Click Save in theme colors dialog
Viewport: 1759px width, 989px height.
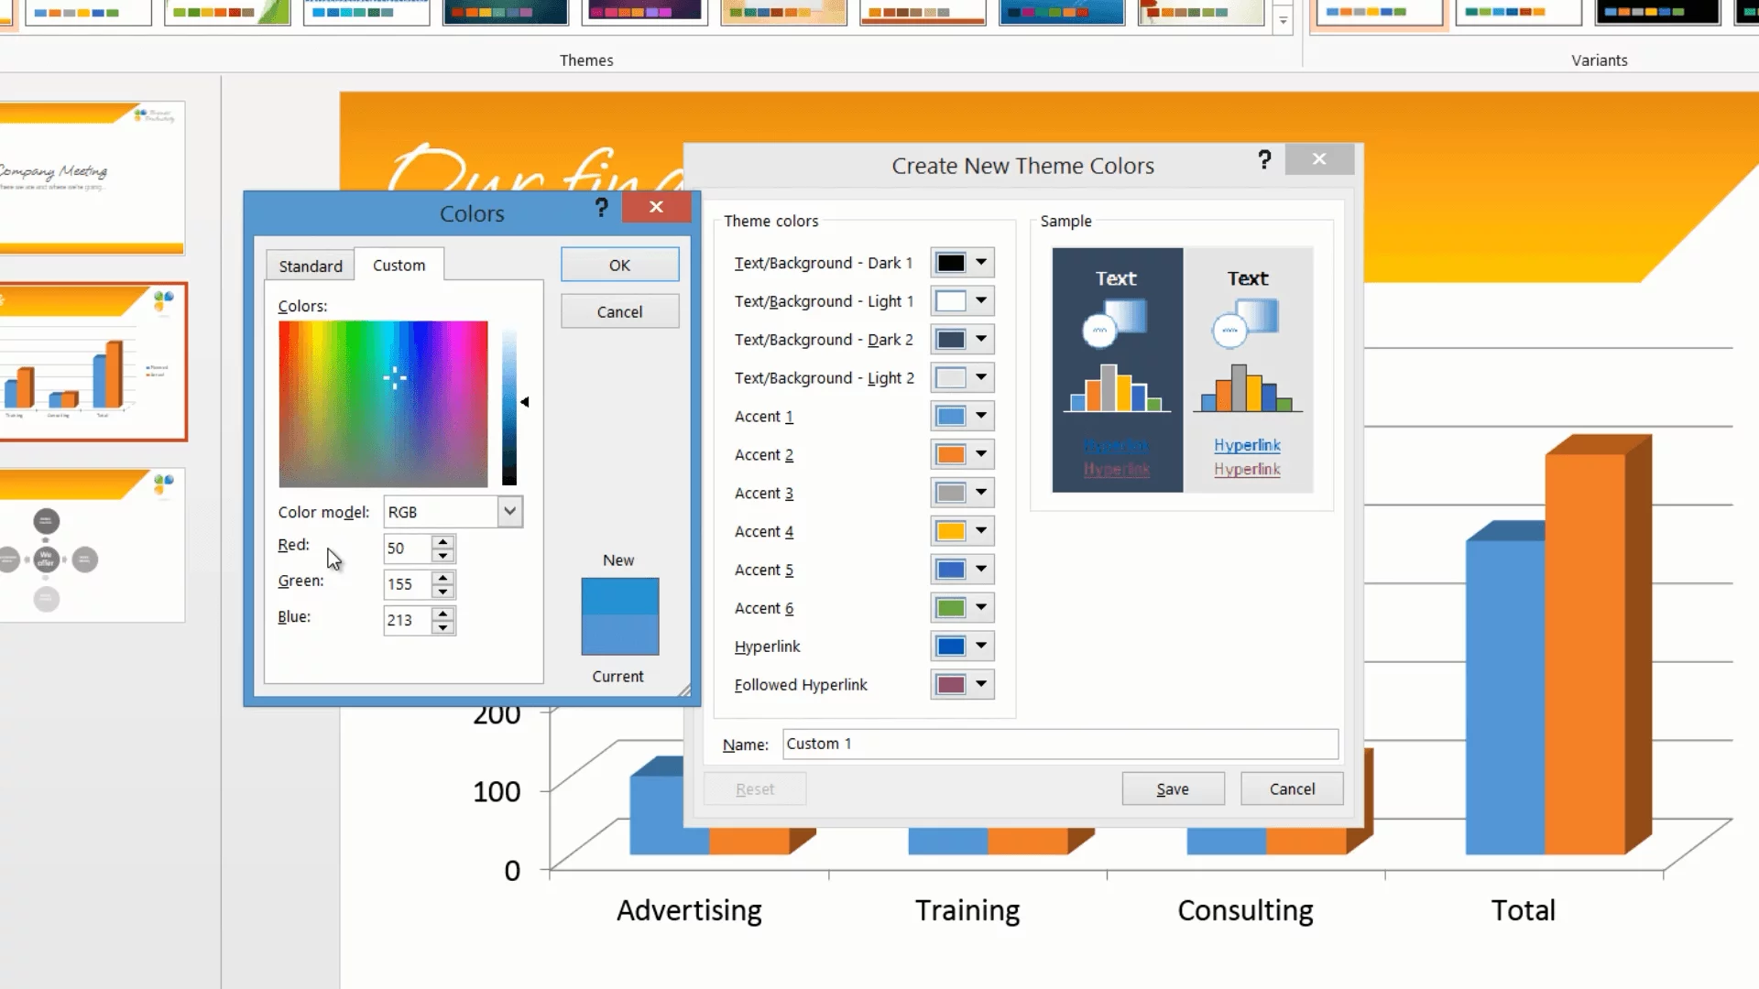click(1172, 788)
